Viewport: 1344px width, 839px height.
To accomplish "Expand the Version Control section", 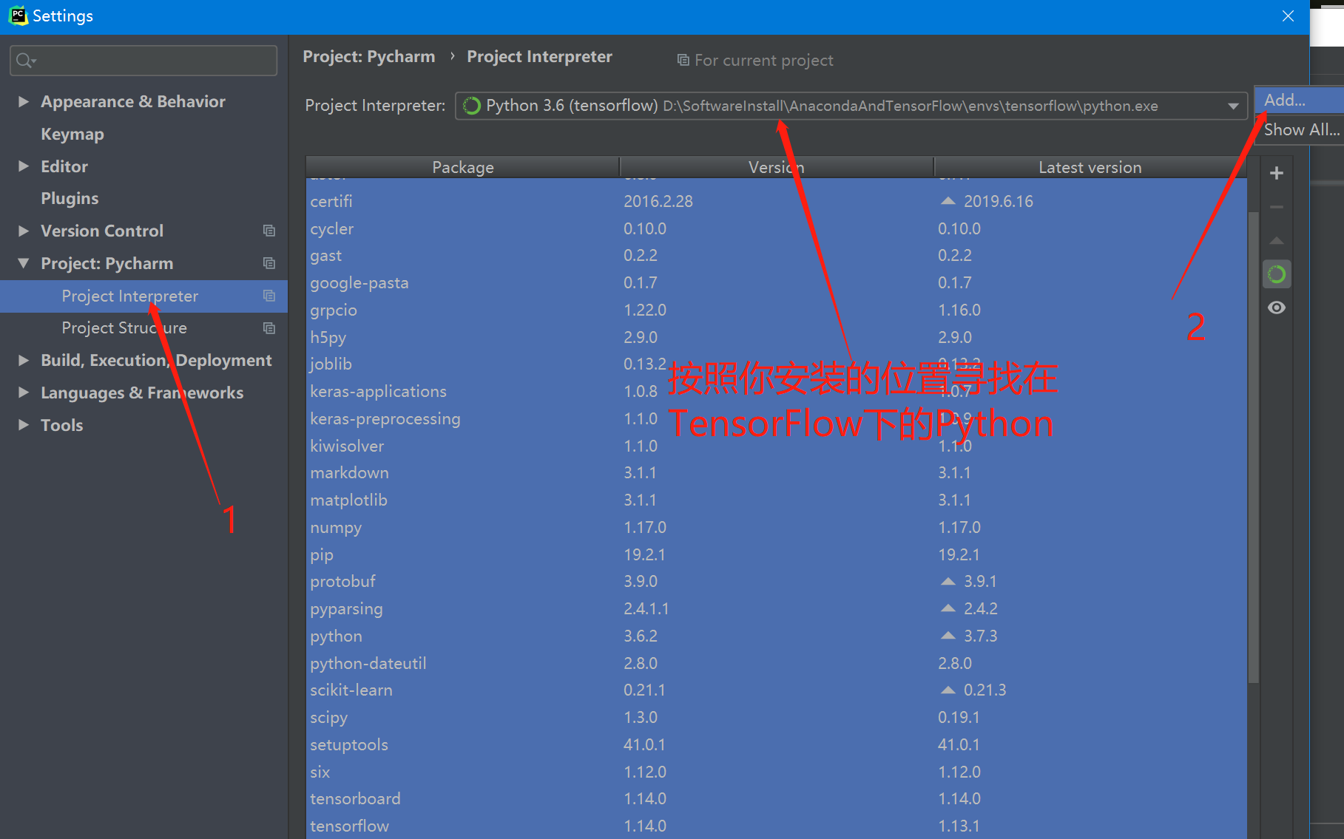I will tap(23, 231).
